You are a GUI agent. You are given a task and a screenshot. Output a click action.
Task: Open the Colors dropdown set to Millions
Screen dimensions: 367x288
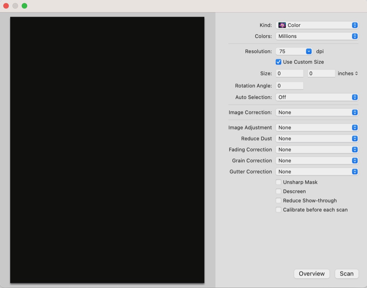click(x=317, y=36)
